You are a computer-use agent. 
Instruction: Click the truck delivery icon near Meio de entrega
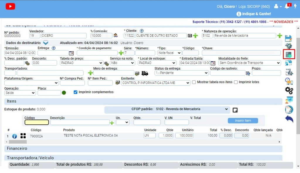click(x=145, y=73)
